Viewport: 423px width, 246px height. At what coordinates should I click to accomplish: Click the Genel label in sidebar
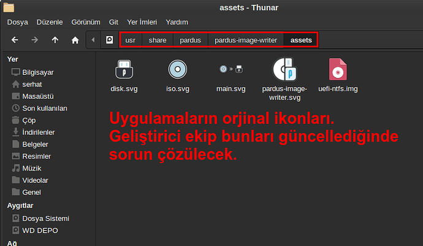coord(31,192)
